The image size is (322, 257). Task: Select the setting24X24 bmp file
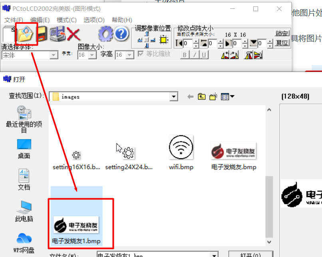(x=129, y=158)
